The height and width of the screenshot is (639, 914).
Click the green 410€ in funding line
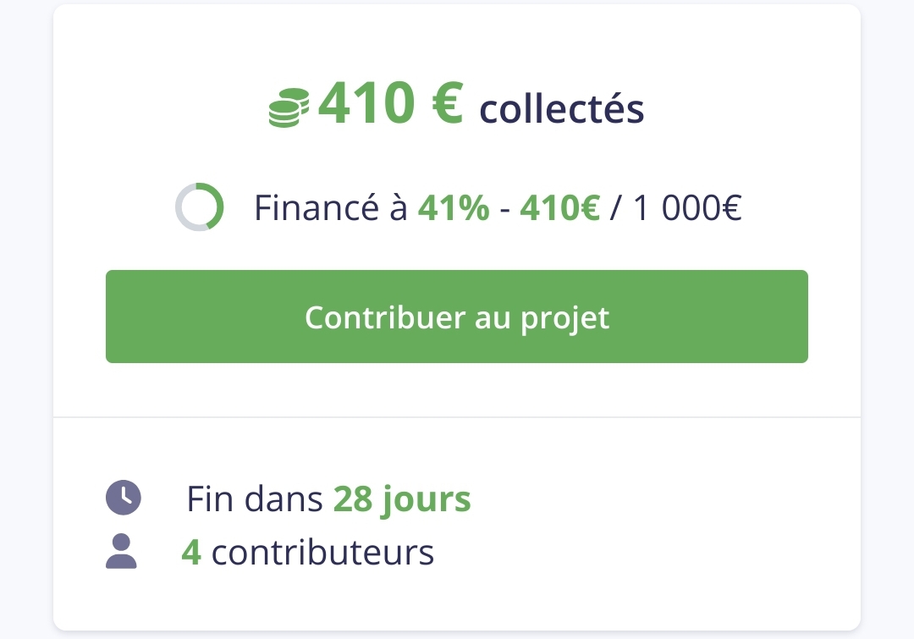pos(559,208)
